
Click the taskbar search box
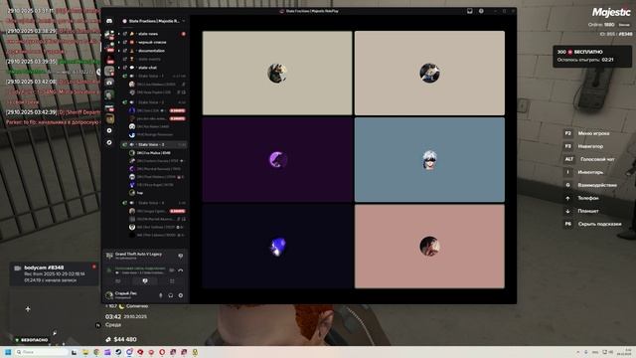coord(42,352)
